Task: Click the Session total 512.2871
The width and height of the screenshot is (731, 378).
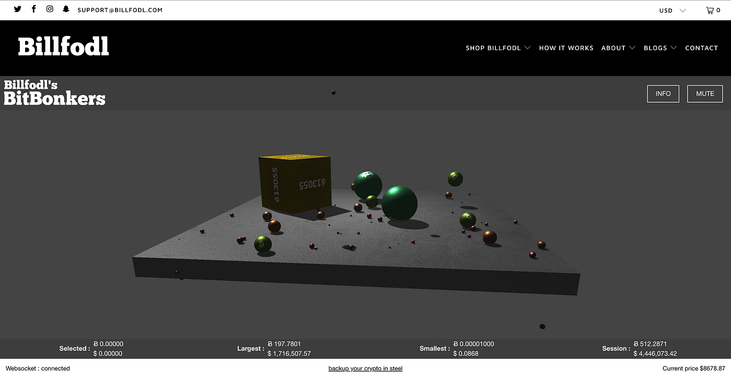Action: (x=650, y=344)
